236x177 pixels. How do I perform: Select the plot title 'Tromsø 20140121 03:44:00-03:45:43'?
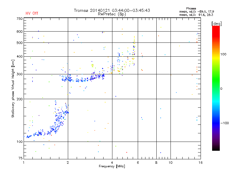click(x=112, y=10)
